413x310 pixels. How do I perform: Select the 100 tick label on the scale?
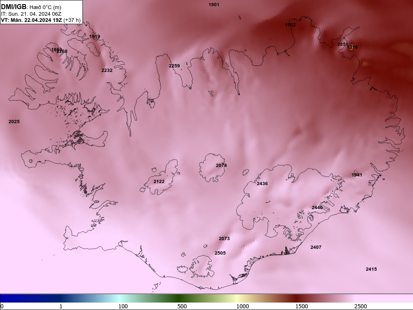coord(123,306)
